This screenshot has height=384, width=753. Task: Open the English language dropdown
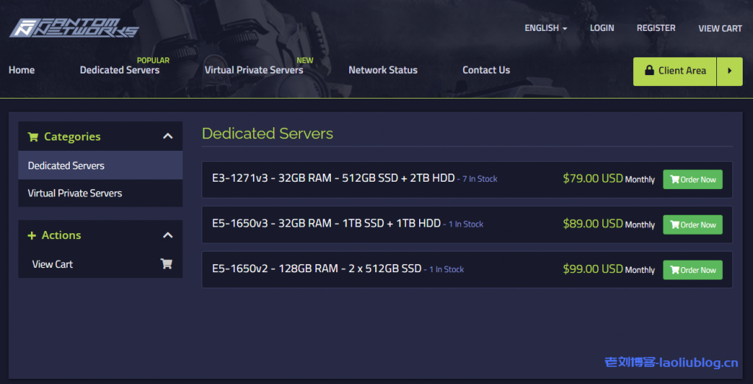(546, 28)
